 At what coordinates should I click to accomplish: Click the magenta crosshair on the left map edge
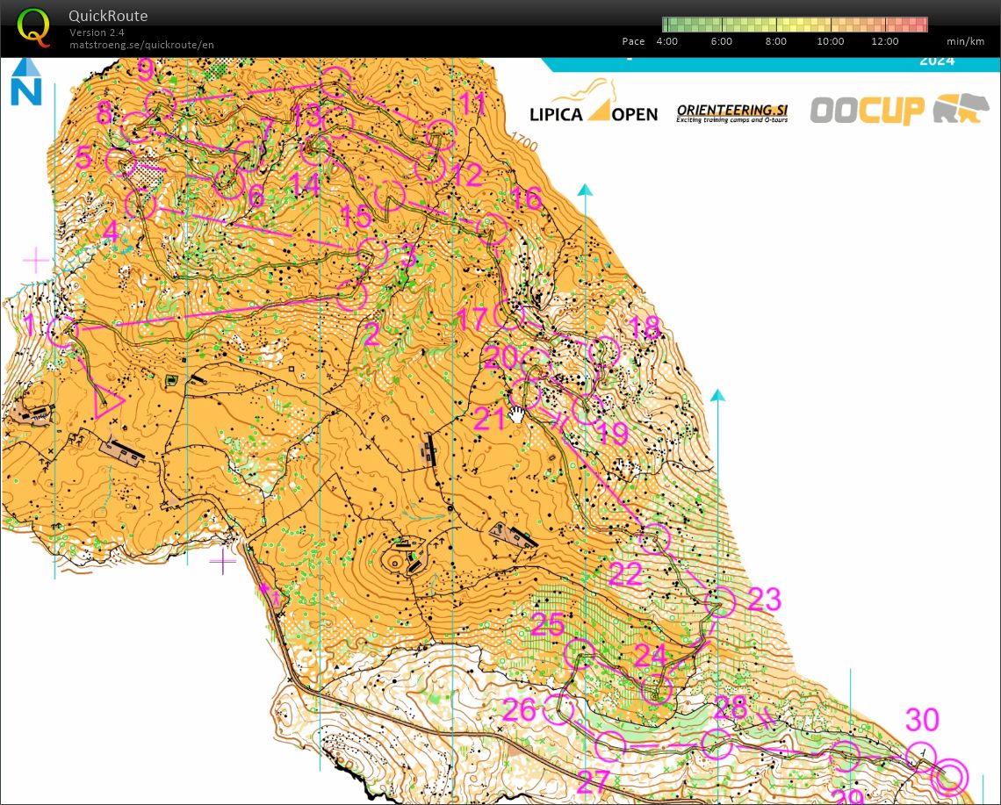click(35, 259)
